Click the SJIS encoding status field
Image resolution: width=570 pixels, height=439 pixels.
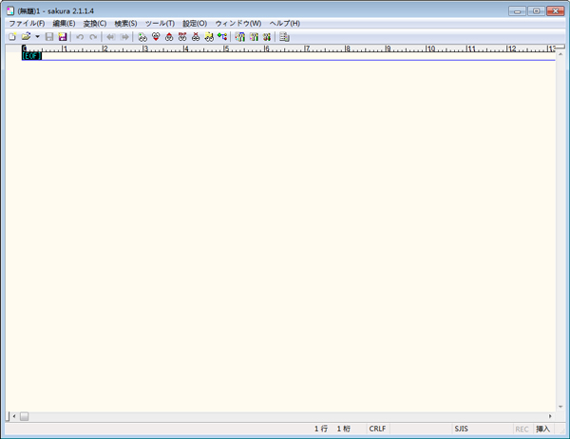coord(462,429)
